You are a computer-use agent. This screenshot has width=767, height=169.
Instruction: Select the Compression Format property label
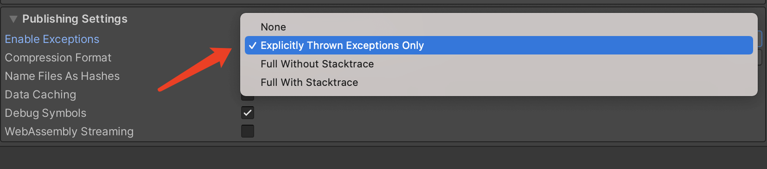pos(58,58)
